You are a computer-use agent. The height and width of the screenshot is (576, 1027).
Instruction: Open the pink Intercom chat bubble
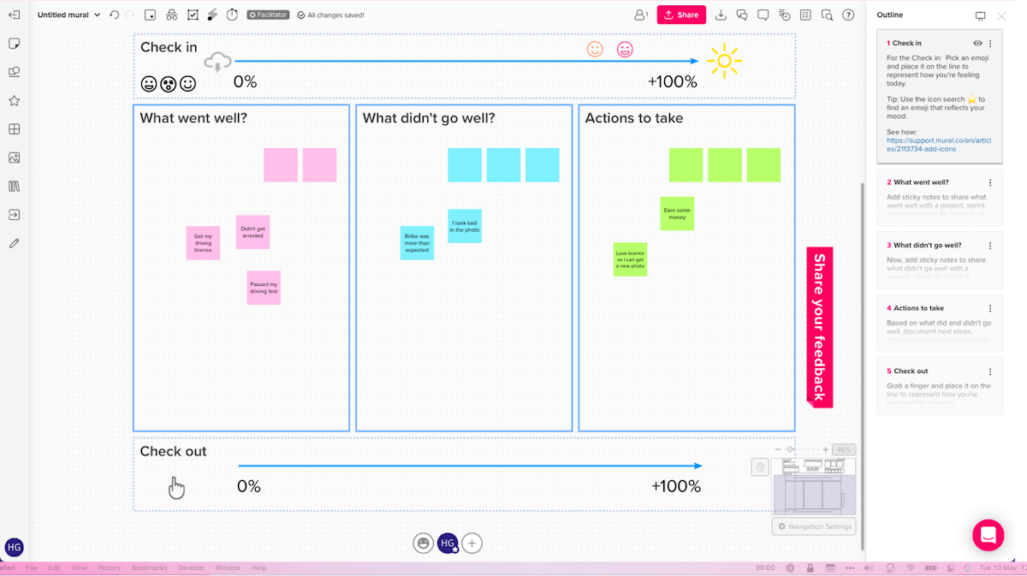coord(988,535)
